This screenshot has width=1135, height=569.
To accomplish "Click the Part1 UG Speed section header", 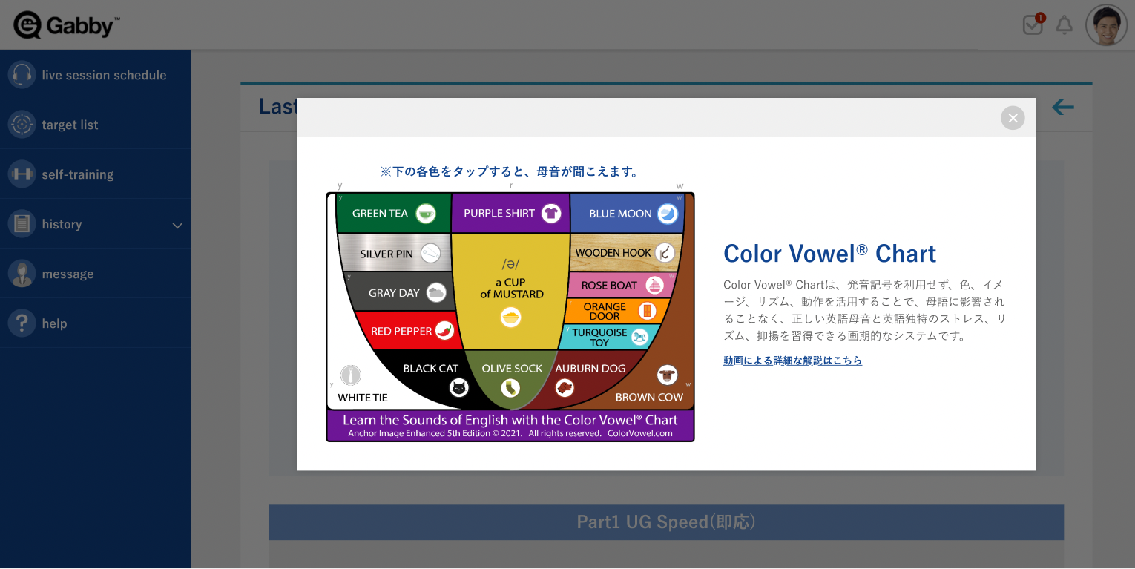I will point(666,522).
